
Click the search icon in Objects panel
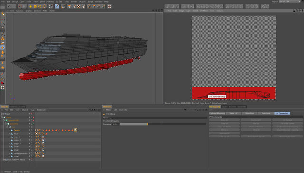[90, 110]
